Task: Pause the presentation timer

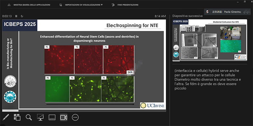Action: coord(16,16)
